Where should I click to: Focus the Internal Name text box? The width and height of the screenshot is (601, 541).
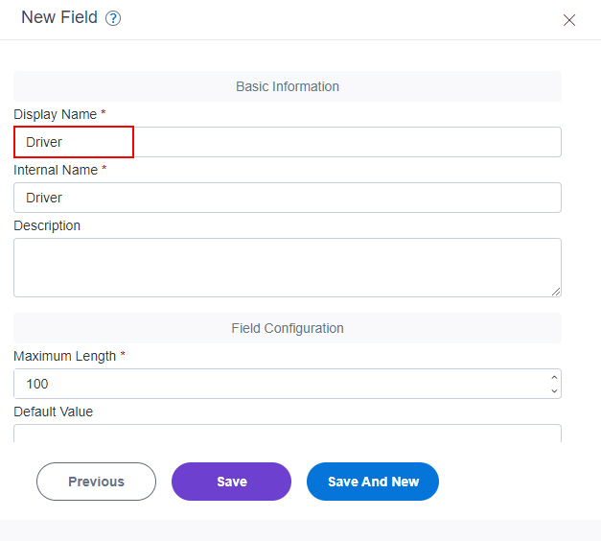pos(288,198)
